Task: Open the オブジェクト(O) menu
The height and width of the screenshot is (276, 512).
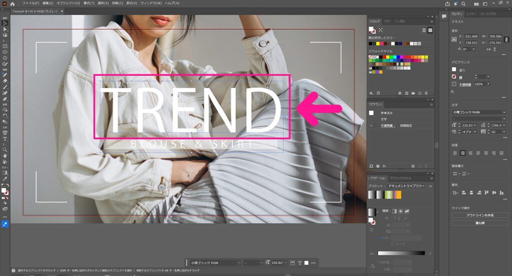Action: coord(68,3)
